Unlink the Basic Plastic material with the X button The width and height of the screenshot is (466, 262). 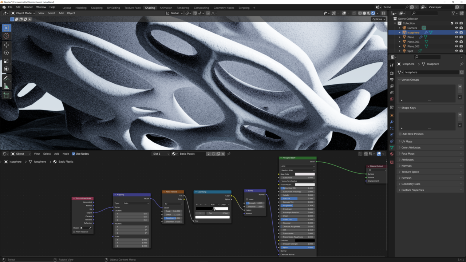point(223,154)
